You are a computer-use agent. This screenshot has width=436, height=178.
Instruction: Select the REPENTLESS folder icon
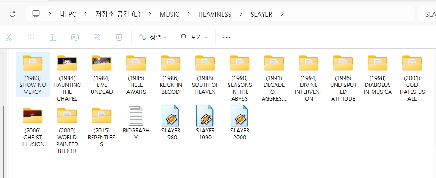click(x=102, y=115)
